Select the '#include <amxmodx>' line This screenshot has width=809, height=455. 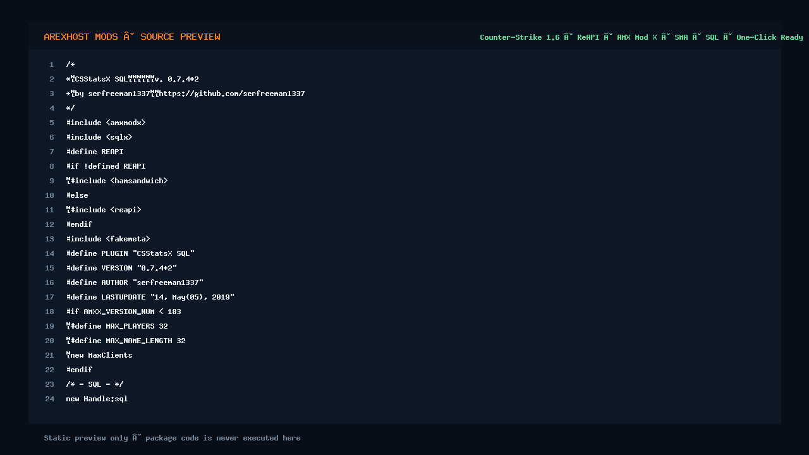106,123
